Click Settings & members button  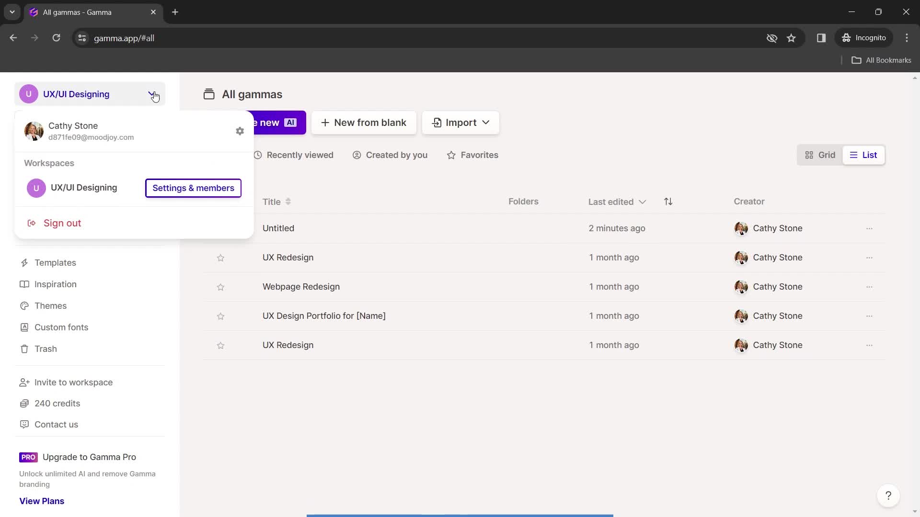193,188
